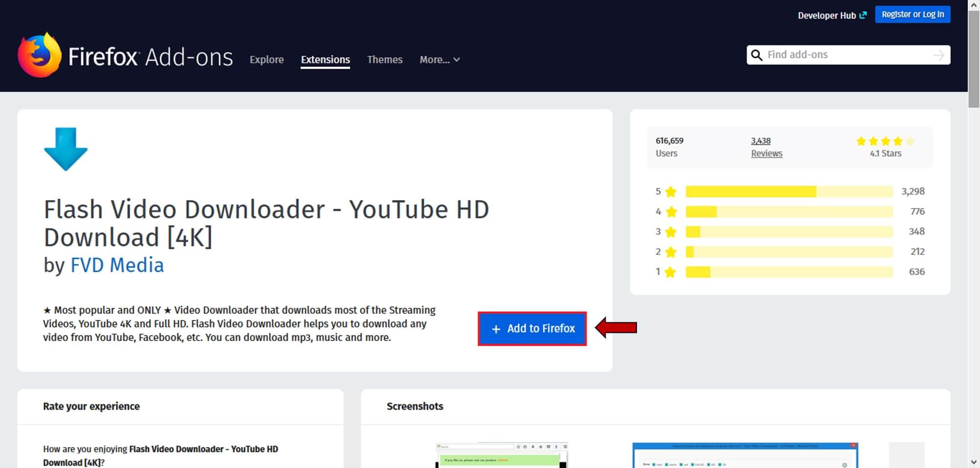Click the 2-star rating bar
The height and width of the screenshot is (468, 980).
tap(789, 252)
